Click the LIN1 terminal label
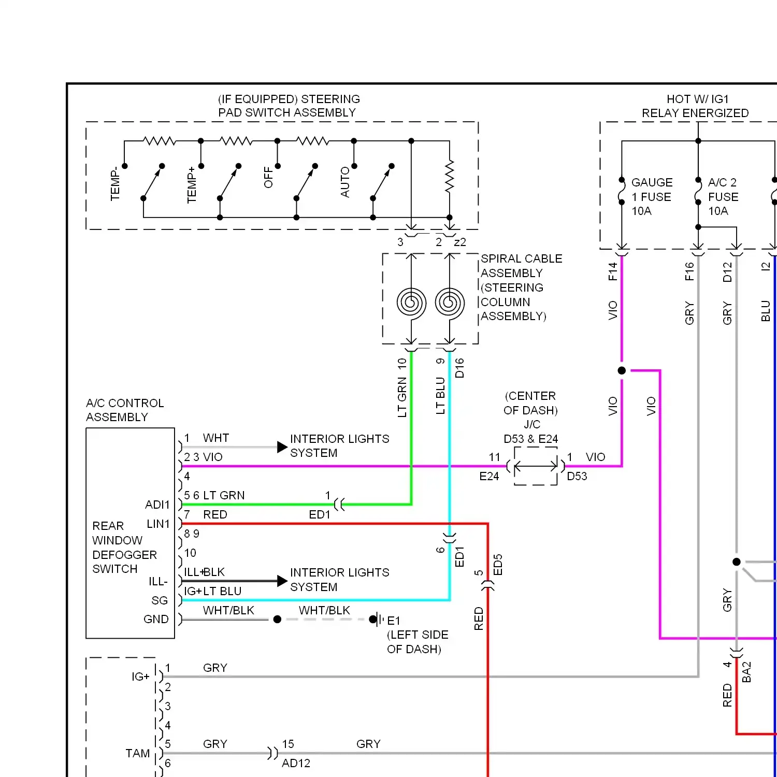 (x=158, y=524)
